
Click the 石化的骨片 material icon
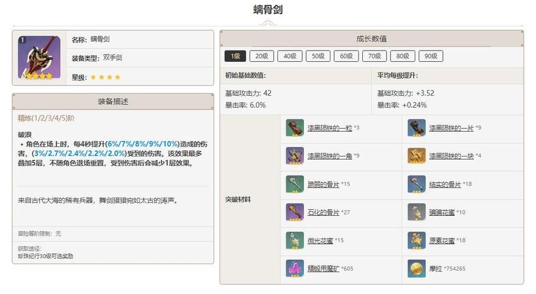295,212
